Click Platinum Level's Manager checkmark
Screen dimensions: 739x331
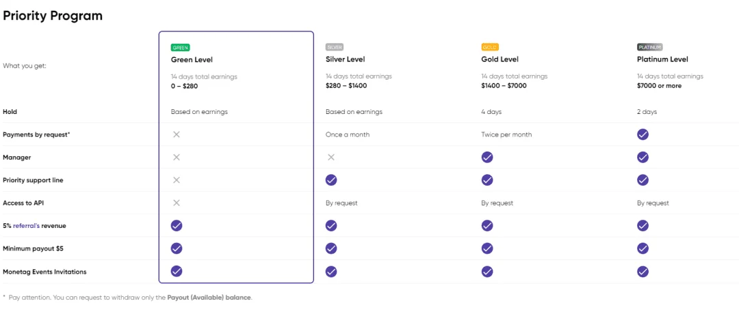[643, 157]
